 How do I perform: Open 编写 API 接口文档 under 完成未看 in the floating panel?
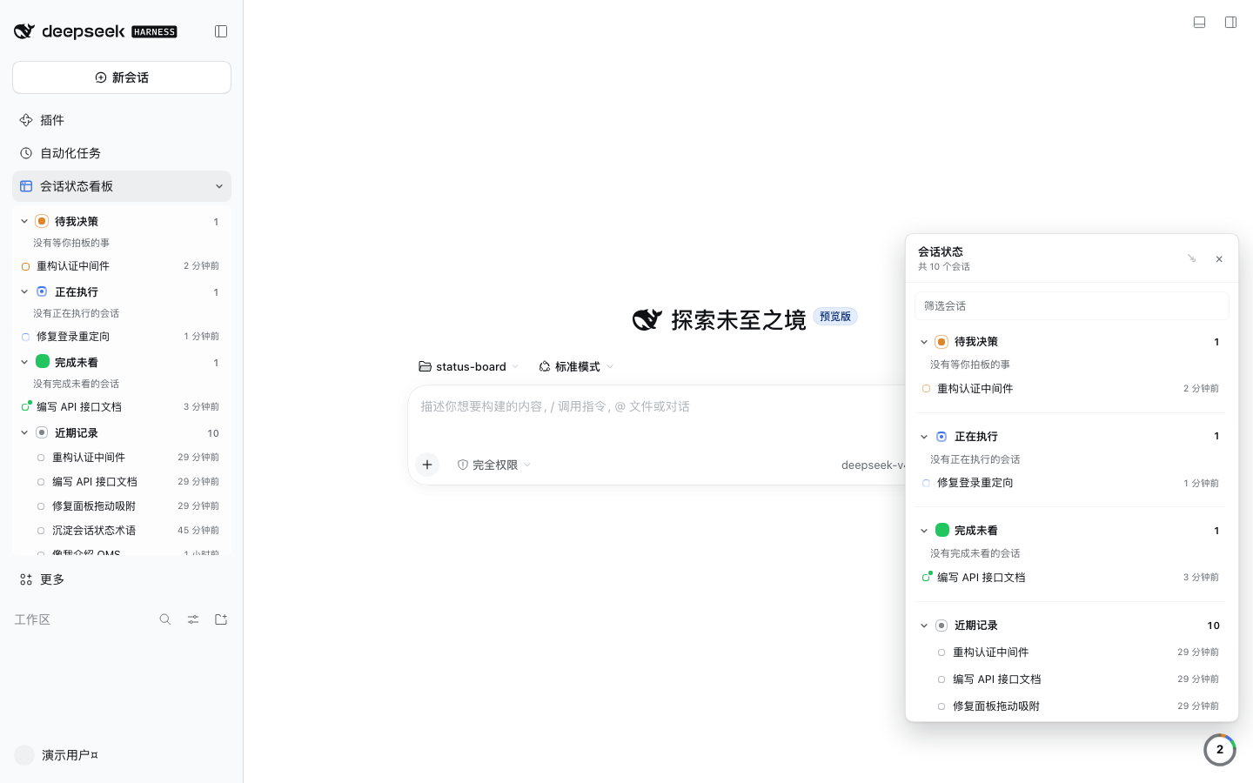1072,578
